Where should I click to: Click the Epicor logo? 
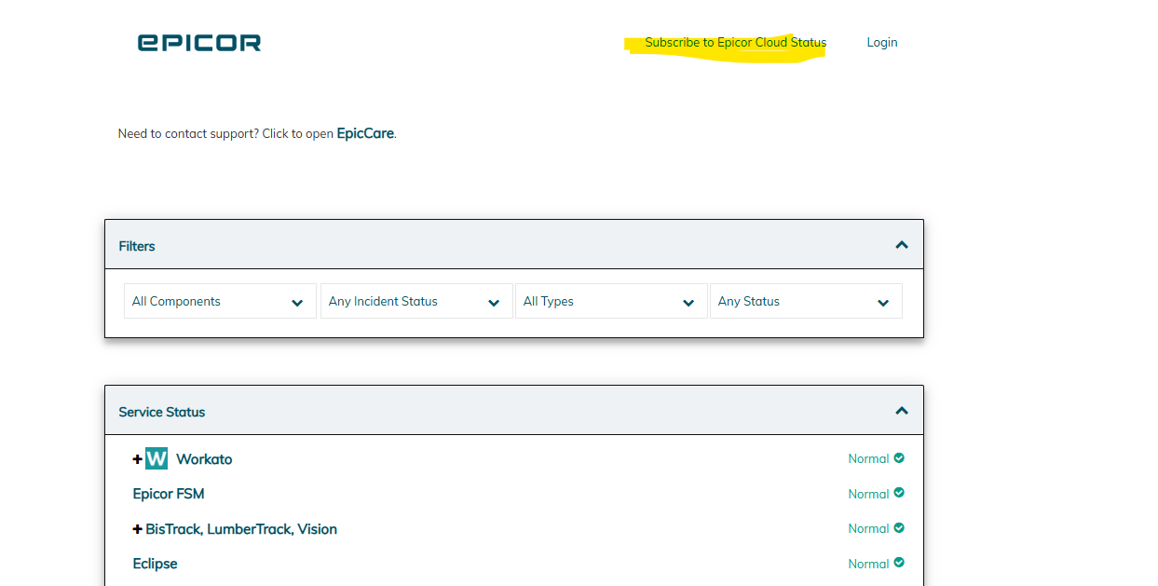(x=199, y=43)
